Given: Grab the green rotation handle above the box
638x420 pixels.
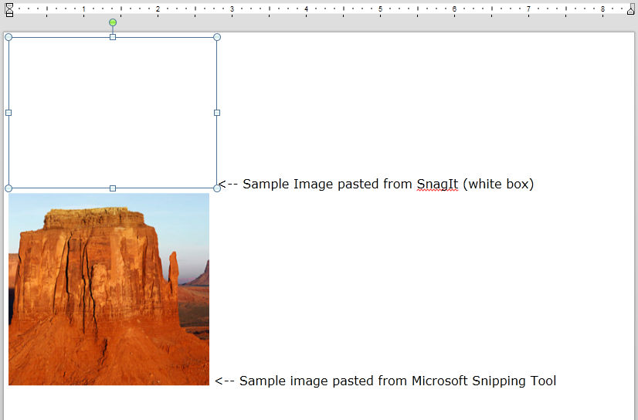Looking at the screenshot, I should point(113,22).
